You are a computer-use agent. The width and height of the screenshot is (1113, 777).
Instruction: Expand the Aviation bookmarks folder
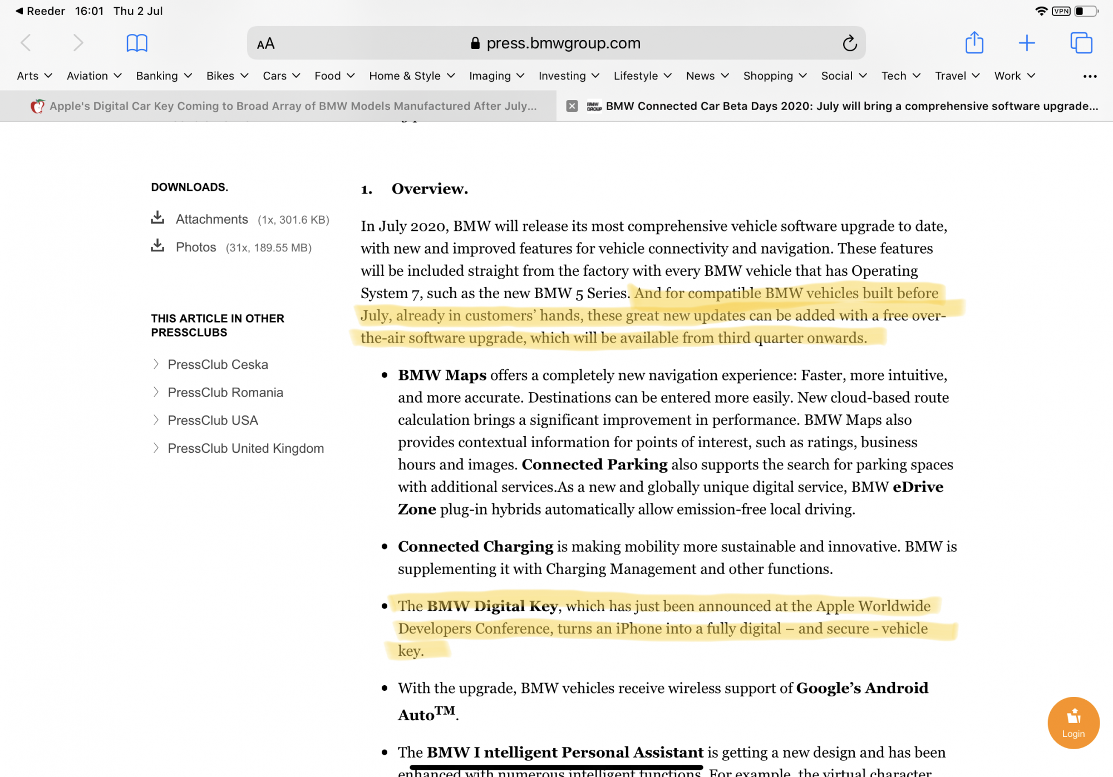(x=94, y=76)
